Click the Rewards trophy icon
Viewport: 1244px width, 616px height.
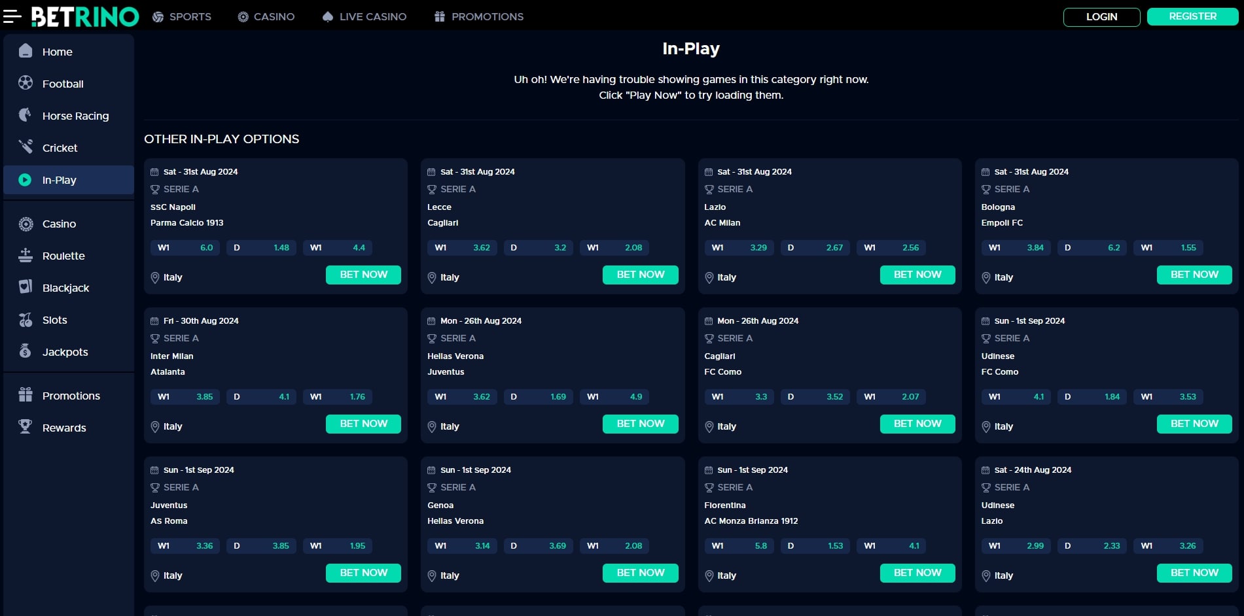coord(25,427)
